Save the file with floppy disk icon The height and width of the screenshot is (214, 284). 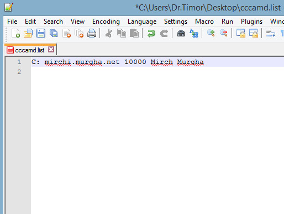(41, 34)
